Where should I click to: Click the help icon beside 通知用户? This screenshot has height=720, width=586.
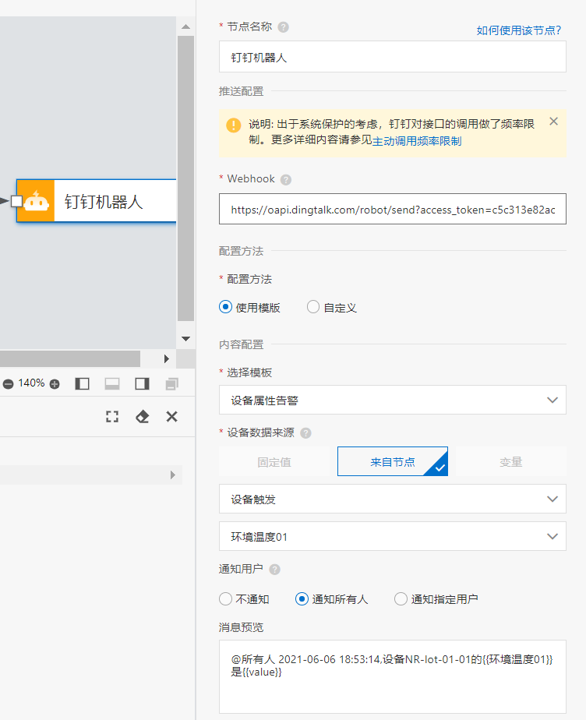pyautogui.click(x=274, y=570)
